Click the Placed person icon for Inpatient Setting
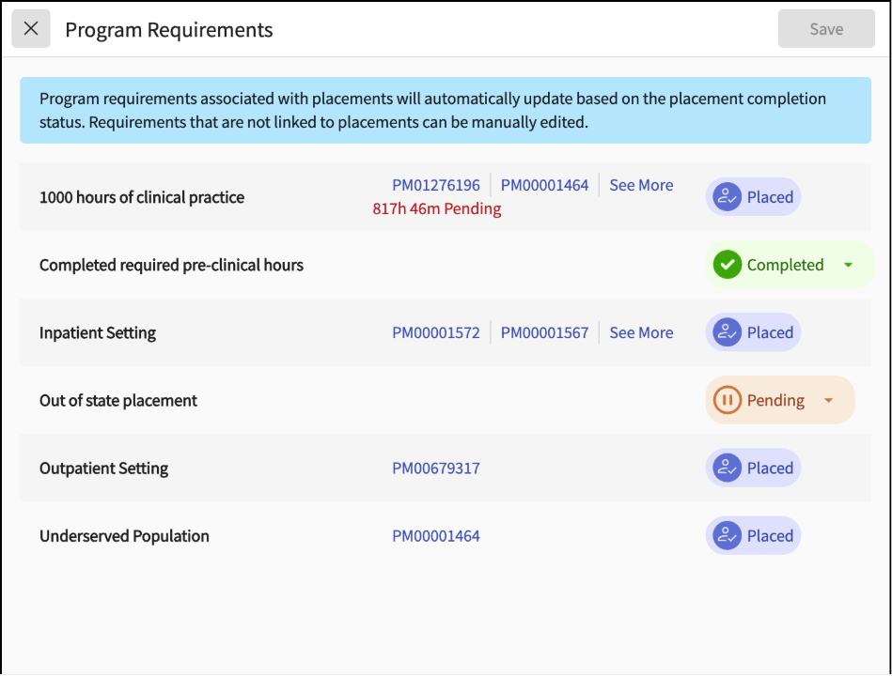This screenshot has width=892, height=676. 727,332
